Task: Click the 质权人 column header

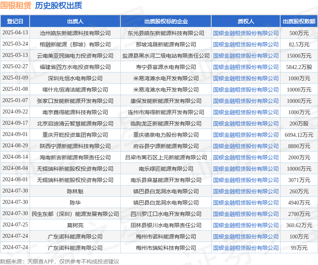Action: [x=246, y=21]
